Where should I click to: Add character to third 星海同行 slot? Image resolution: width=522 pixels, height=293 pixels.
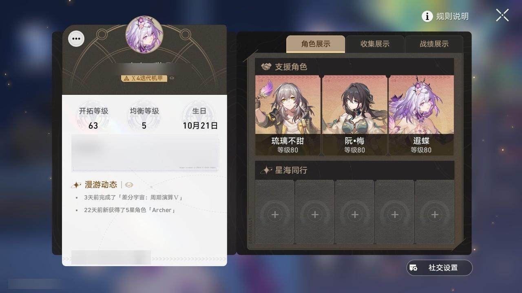click(355, 212)
